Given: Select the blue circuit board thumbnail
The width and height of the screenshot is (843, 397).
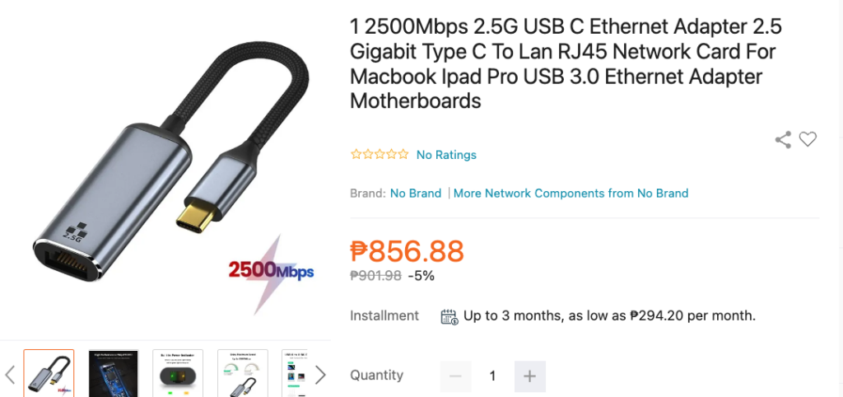Looking at the screenshot, I should (113, 373).
